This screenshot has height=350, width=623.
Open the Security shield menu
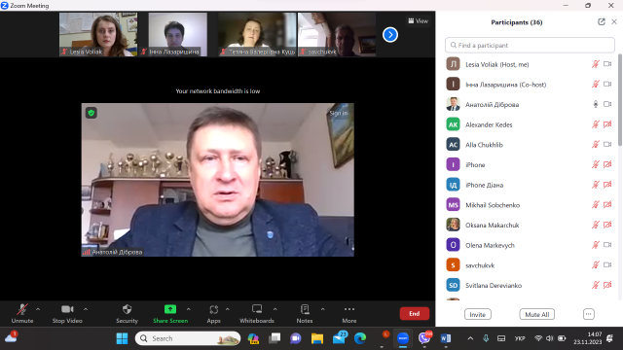coord(127,313)
